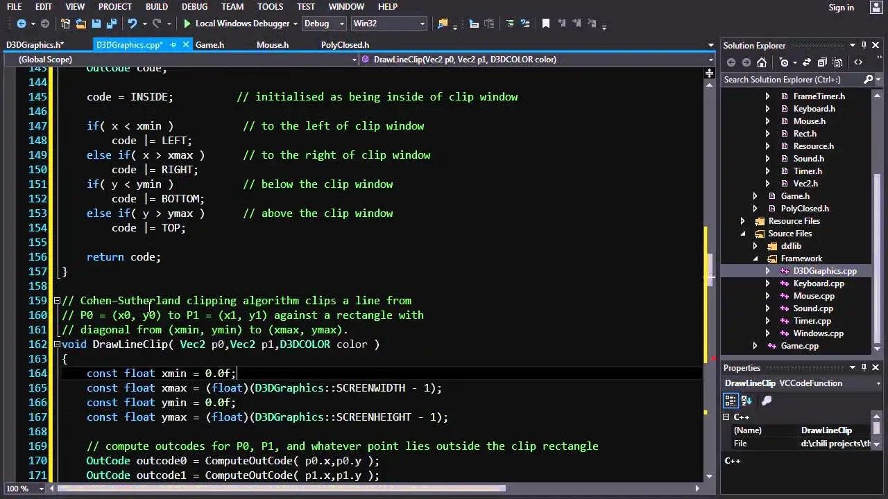Click the Navigate Backward toolbar icon
The image size is (888, 499).
tap(21, 24)
